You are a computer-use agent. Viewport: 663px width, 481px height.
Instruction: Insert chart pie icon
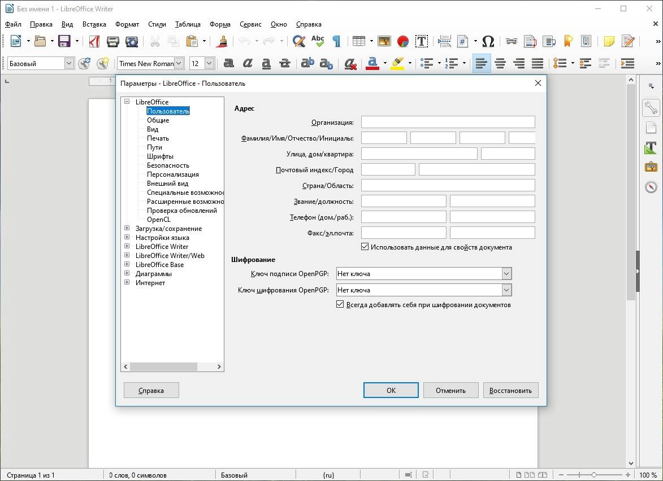click(x=403, y=41)
